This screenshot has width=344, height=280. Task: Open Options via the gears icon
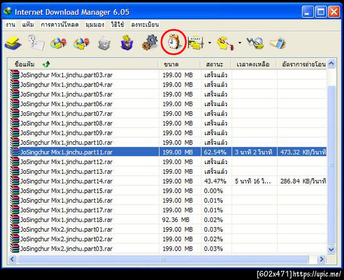tap(150, 42)
